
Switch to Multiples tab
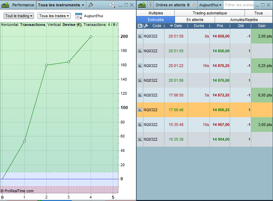(156, 13)
